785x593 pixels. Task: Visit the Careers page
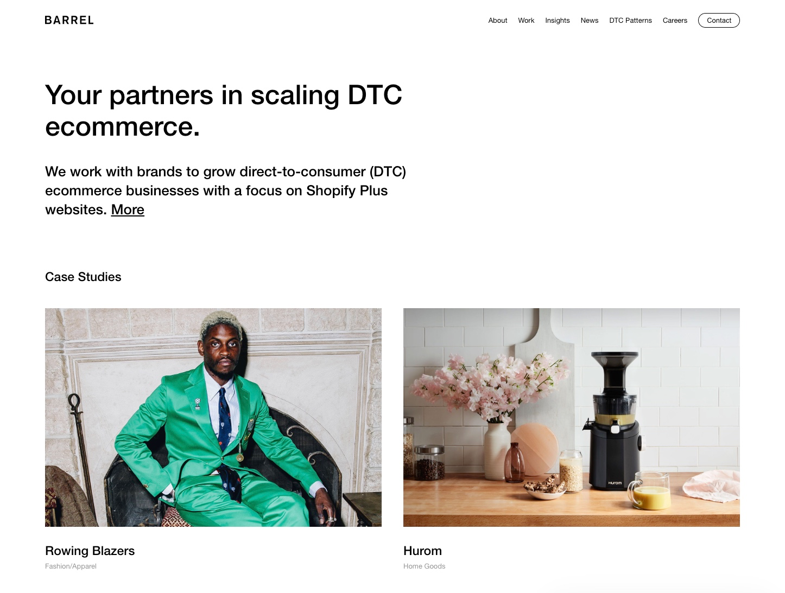[x=675, y=21]
